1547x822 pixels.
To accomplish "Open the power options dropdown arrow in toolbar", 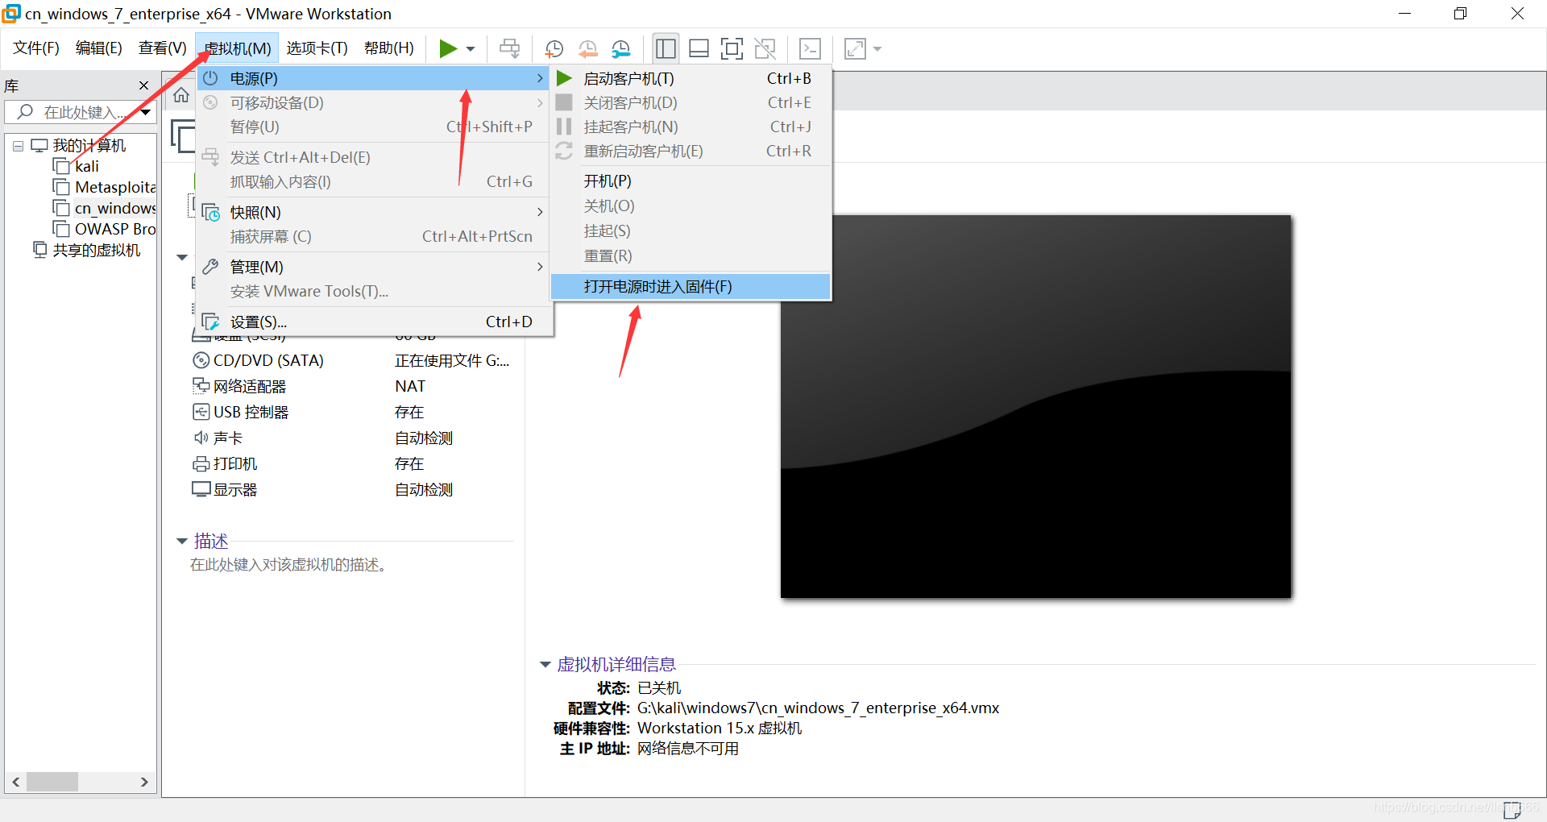I will (x=471, y=49).
